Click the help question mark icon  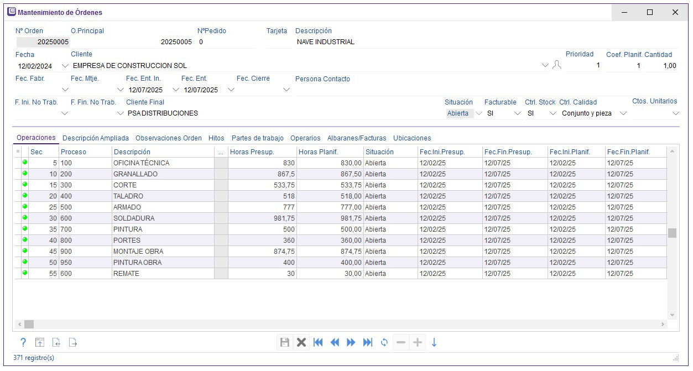[23, 342]
